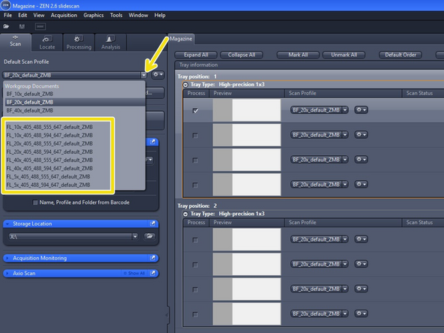Open the Acquisition menu
Viewport: 444px width, 333px height.
(64, 15)
